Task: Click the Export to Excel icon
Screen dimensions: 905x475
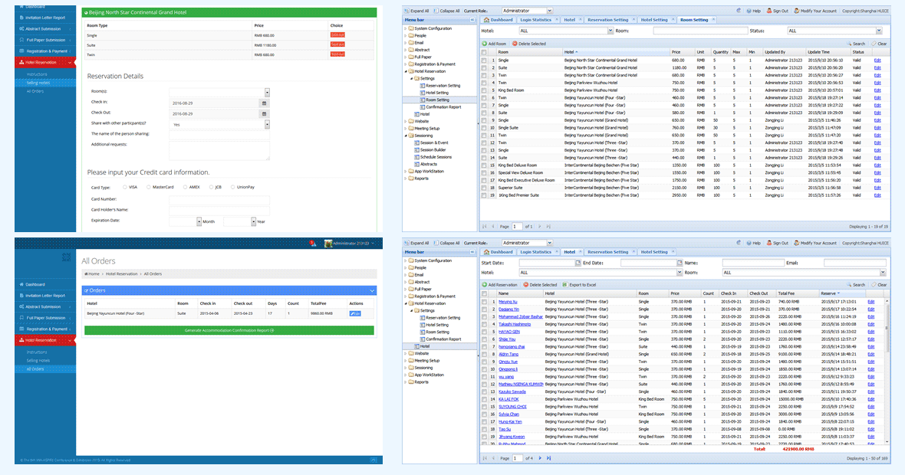Action: pos(565,285)
